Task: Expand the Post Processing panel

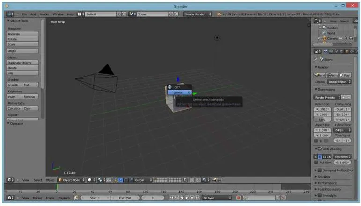Action: coord(329,189)
